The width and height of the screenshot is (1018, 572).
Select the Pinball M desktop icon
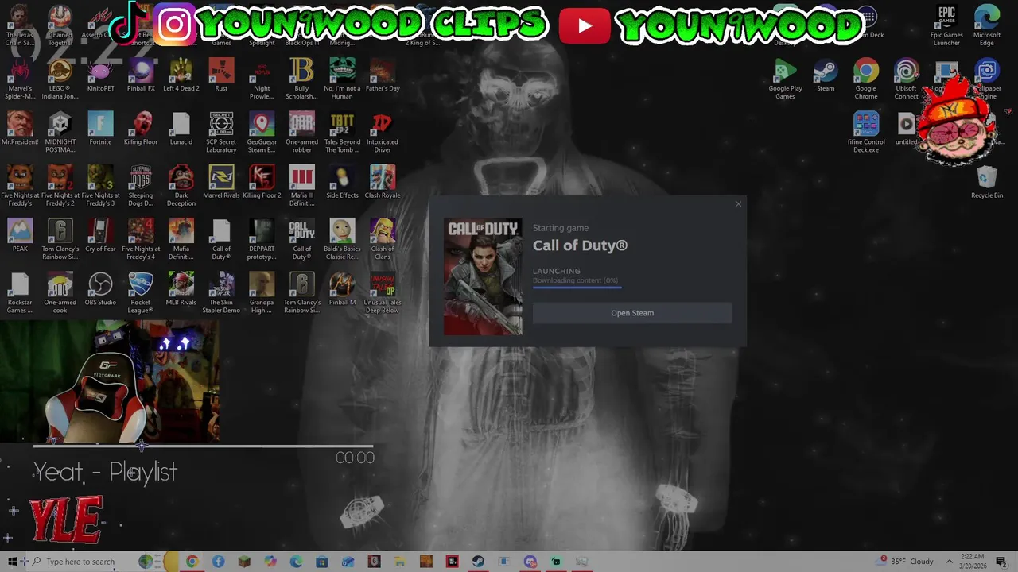click(x=342, y=288)
